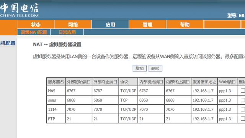This screenshot has width=245, height=138.
Task: Click the TCP/UDP protocol cell in NAS row
Action: (128, 91)
